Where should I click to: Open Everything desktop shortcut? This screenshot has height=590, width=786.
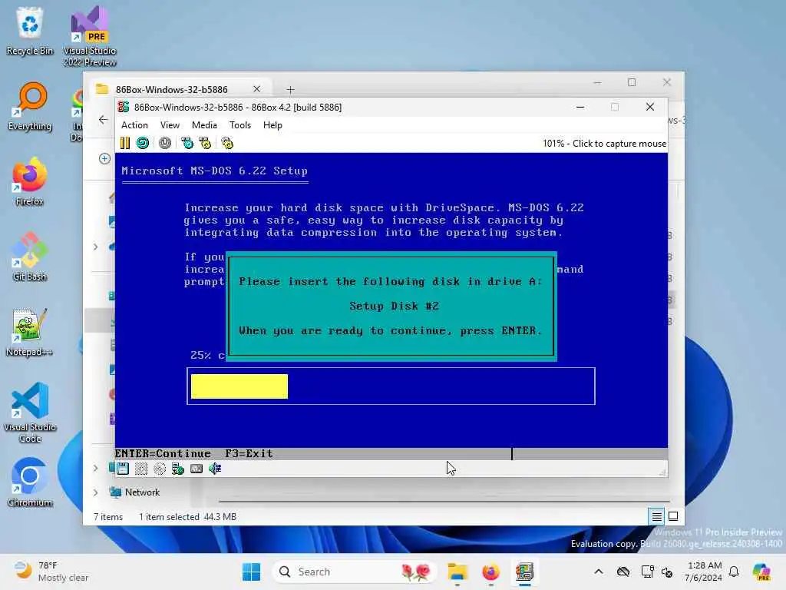pos(30,106)
